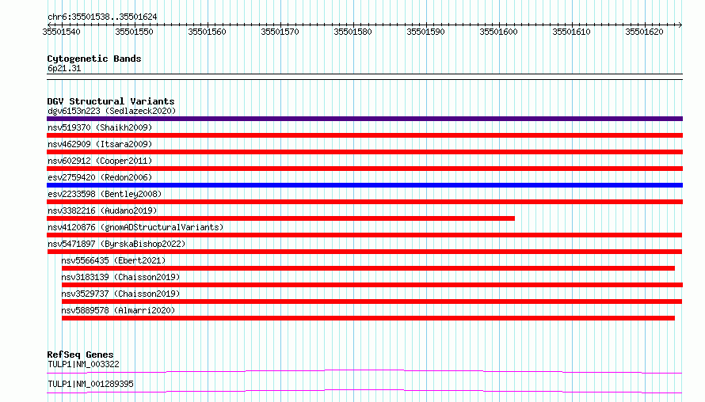The width and height of the screenshot is (705, 402).
Task: Click ruler position 35501550
Action: click(134, 32)
